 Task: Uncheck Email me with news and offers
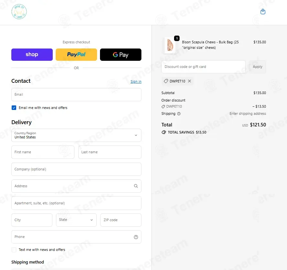(14, 108)
